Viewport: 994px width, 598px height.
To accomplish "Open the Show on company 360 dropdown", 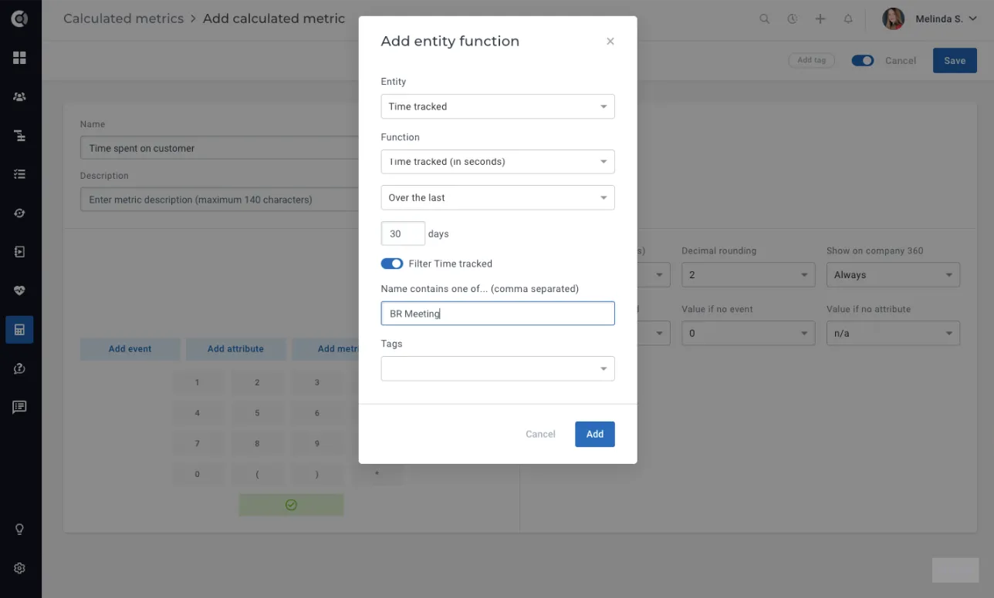I will pos(893,274).
